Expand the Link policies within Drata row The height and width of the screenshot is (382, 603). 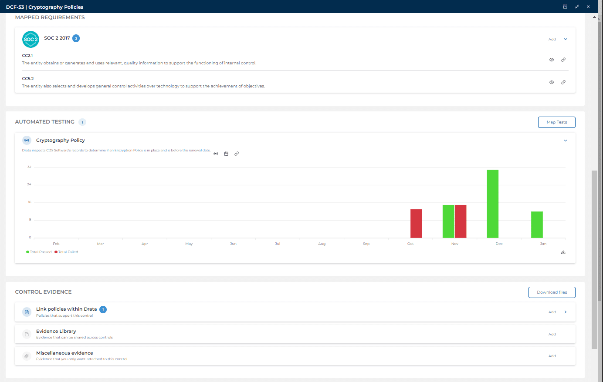tap(566, 312)
